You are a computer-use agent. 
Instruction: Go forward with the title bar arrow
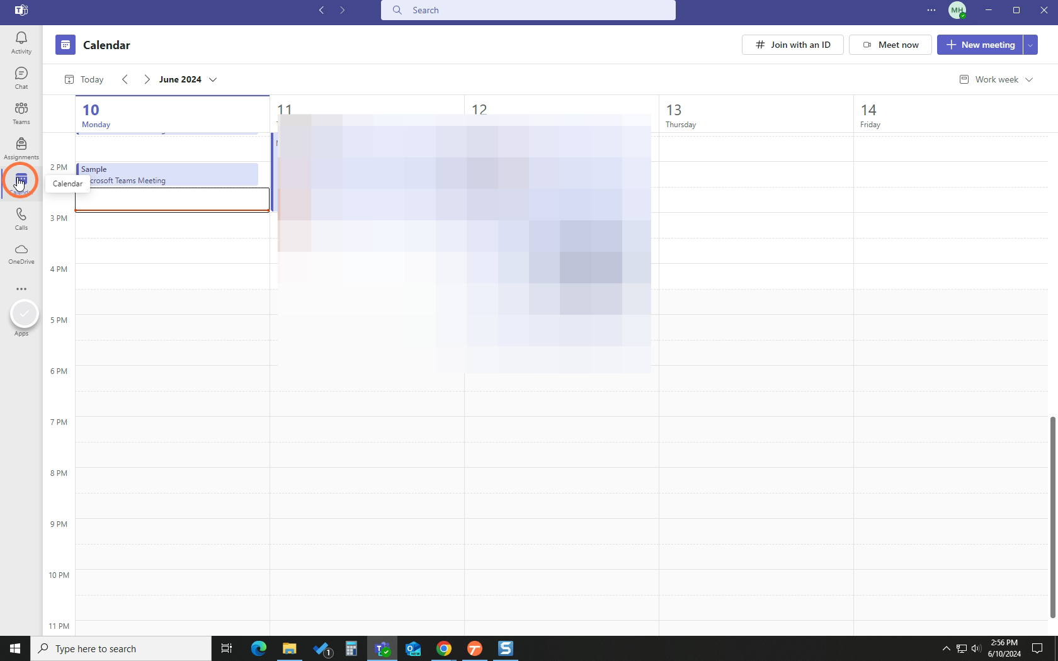tap(343, 10)
